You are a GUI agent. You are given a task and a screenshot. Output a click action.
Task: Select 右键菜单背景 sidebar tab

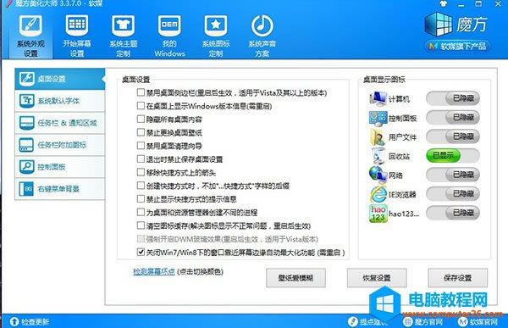click(x=60, y=189)
